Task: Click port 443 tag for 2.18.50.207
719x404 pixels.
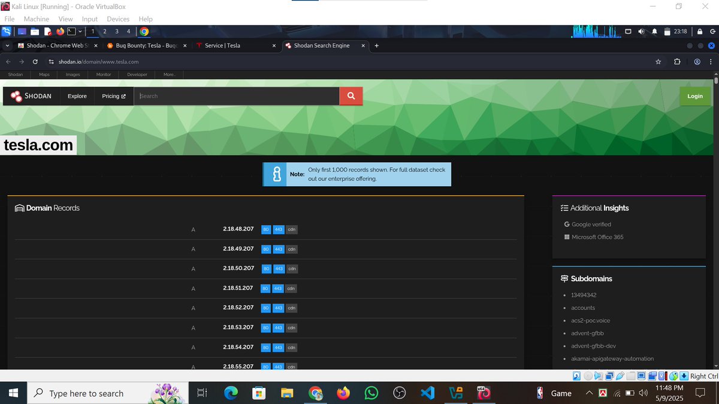Action: click(278, 269)
